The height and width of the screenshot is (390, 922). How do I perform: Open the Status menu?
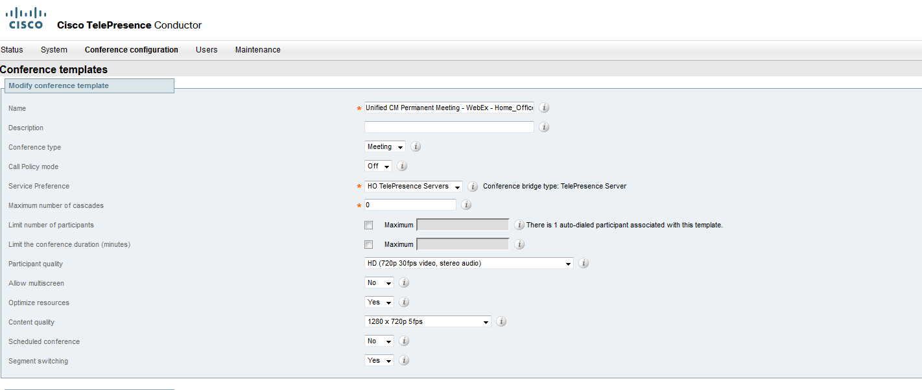coord(12,50)
